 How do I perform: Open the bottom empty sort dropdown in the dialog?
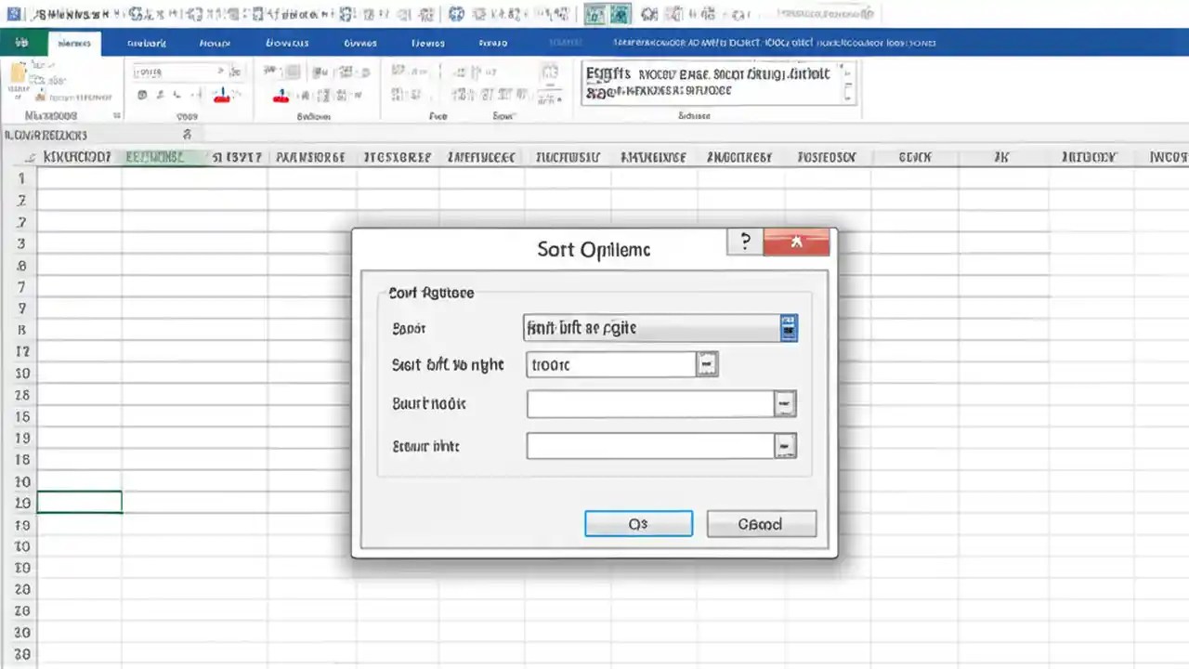coord(783,446)
